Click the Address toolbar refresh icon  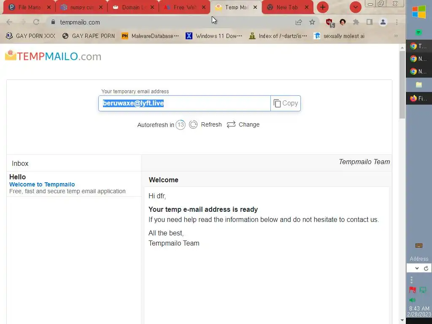426,268
